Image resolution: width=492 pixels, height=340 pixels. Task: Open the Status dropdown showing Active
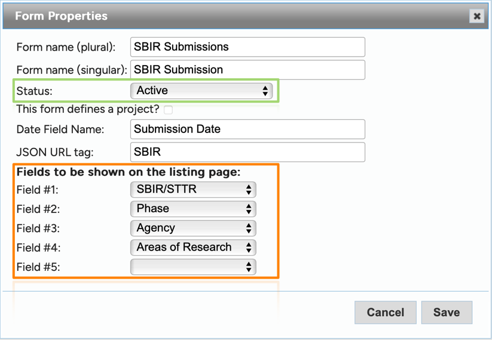tap(201, 91)
